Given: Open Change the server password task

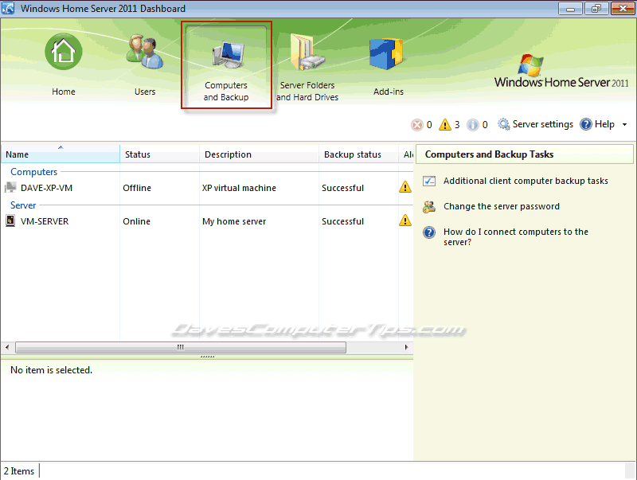Looking at the screenshot, I should [502, 206].
